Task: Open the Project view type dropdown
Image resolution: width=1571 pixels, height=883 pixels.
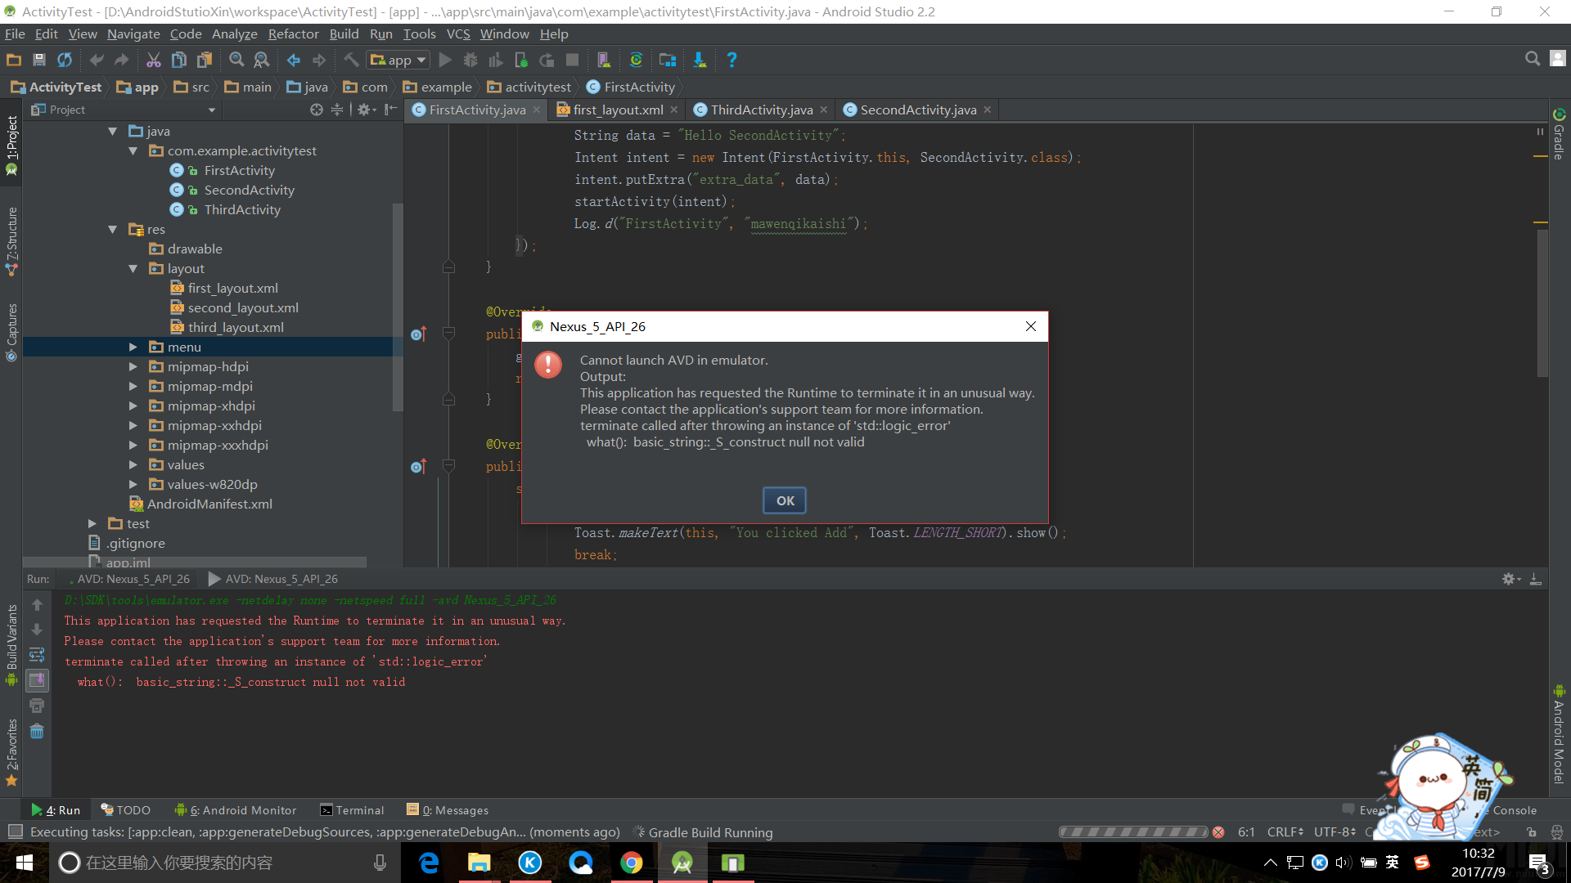Action: (x=212, y=110)
